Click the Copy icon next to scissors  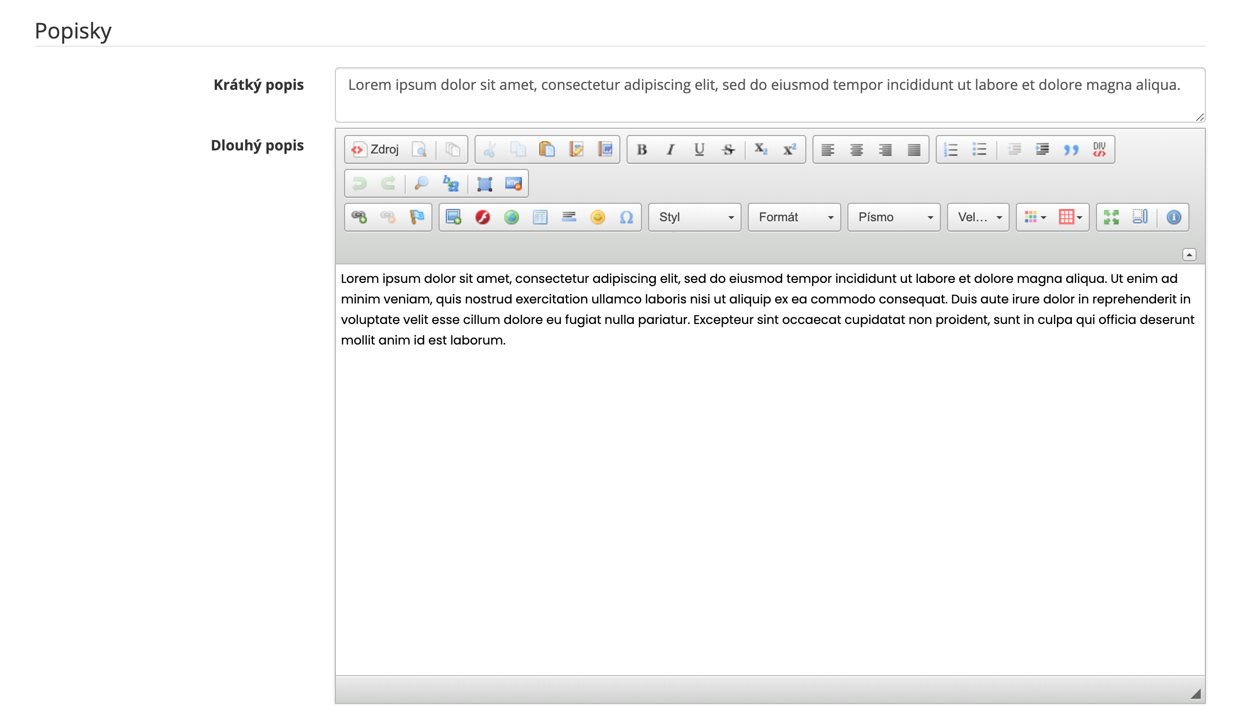(x=518, y=149)
